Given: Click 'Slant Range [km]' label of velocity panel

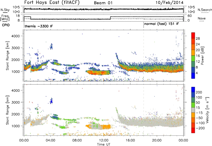Looking at the screenshot, I should pos(7,110).
